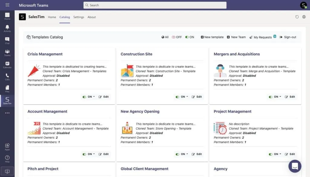
Task: Open the chat bubble in the bottom corner
Action: pos(295,166)
